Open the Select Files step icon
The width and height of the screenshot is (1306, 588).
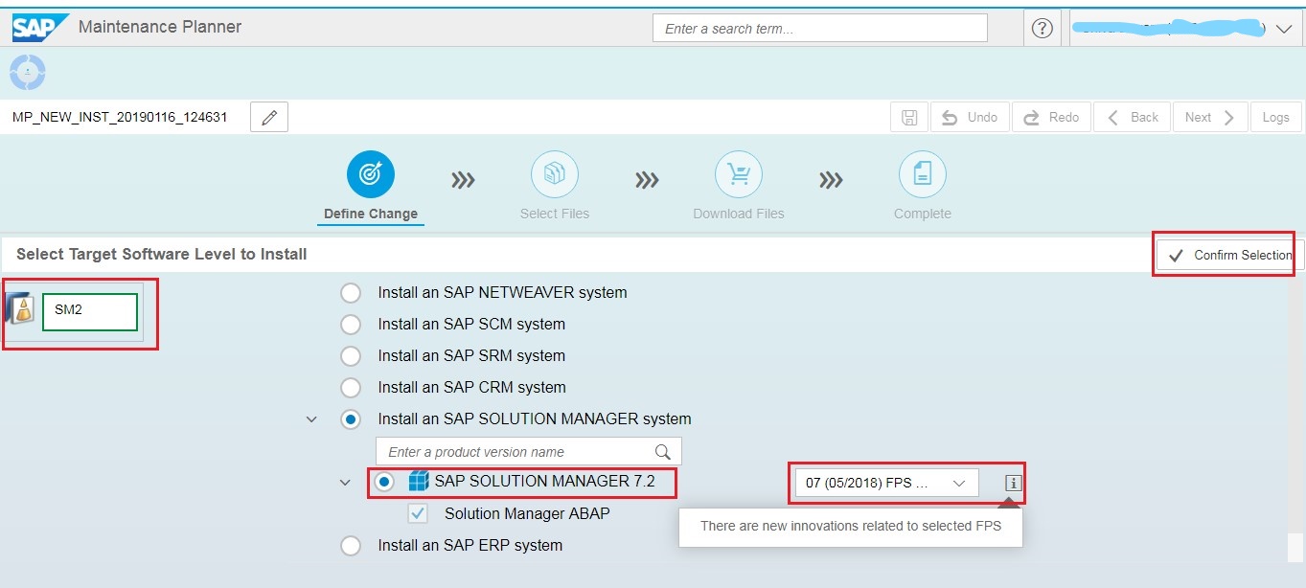point(555,175)
